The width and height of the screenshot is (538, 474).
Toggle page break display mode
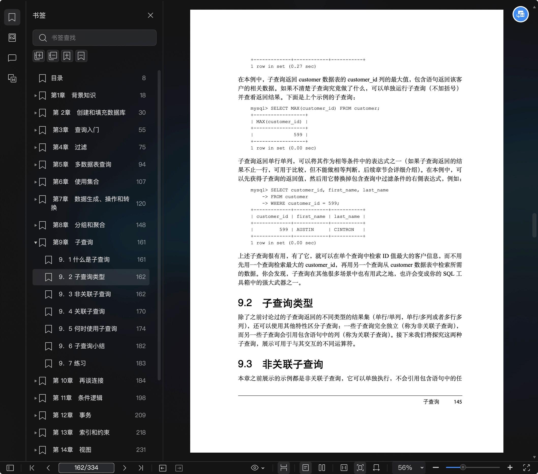click(284, 468)
